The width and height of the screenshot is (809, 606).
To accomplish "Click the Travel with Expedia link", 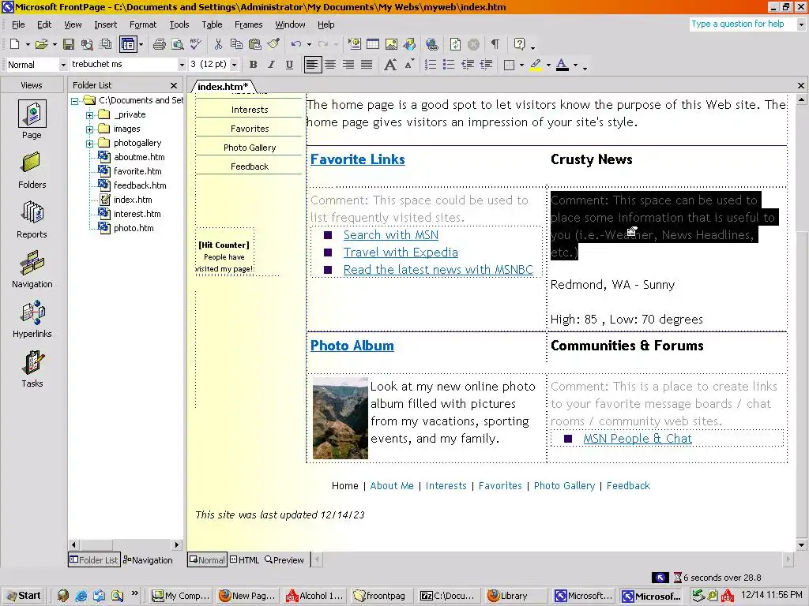I will (x=401, y=252).
